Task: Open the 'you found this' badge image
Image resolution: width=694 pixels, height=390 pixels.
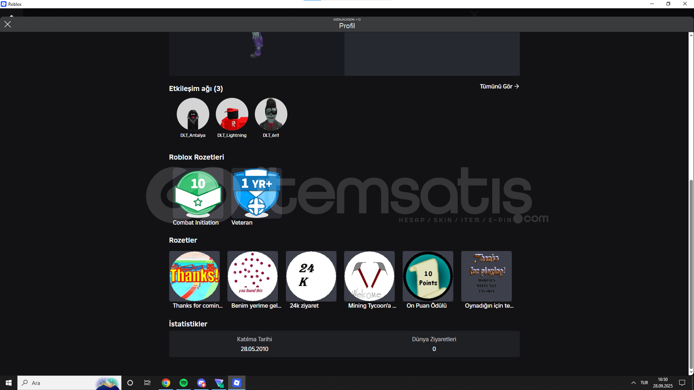Action: [253, 276]
